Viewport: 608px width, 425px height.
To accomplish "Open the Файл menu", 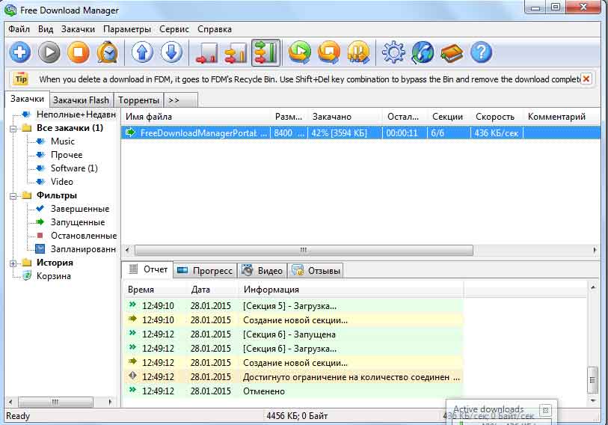I will (x=19, y=29).
